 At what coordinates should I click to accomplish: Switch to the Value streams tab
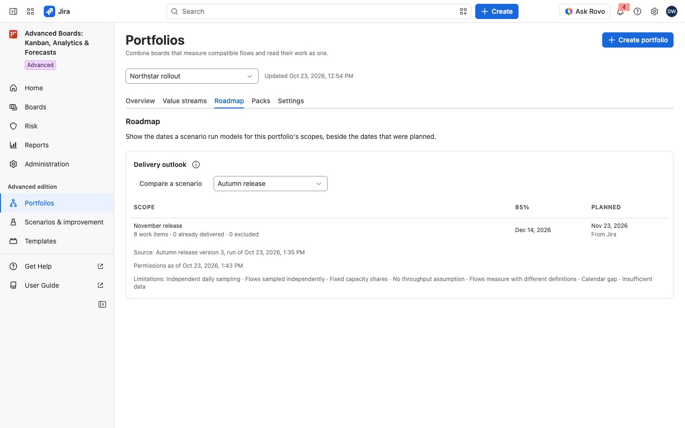click(x=185, y=101)
